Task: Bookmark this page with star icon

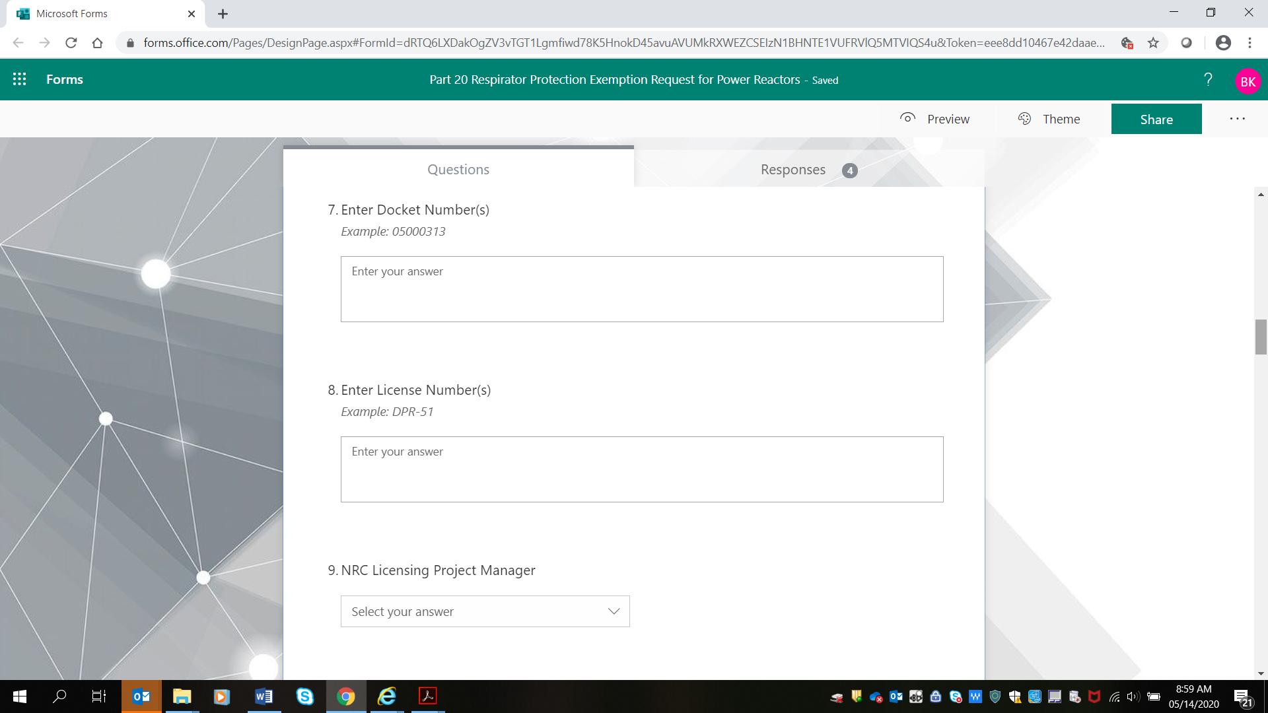Action: [x=1153, y=43]
